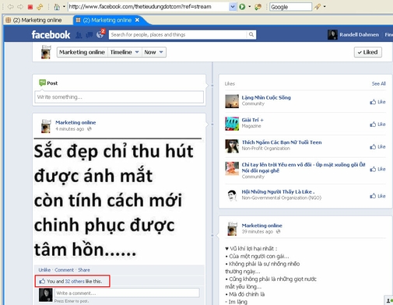393x305 pixels.
Task: Open the 32 others likes list
Action: coord(75,282)
